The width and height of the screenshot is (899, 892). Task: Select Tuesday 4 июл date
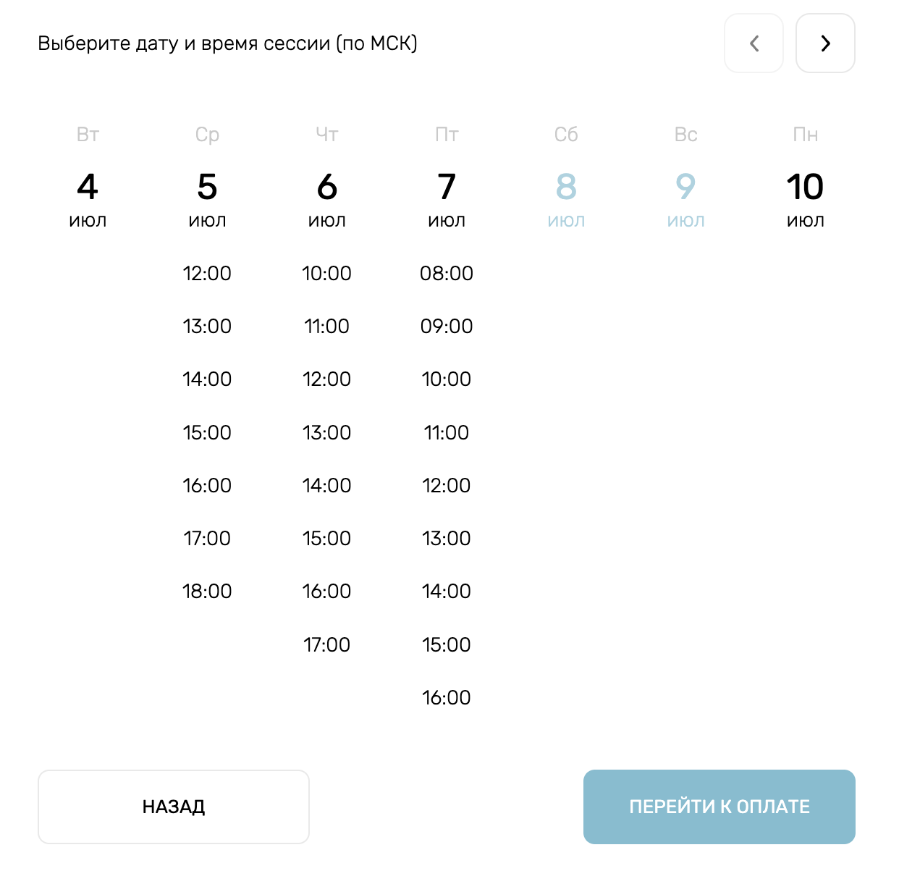(88, 197)
